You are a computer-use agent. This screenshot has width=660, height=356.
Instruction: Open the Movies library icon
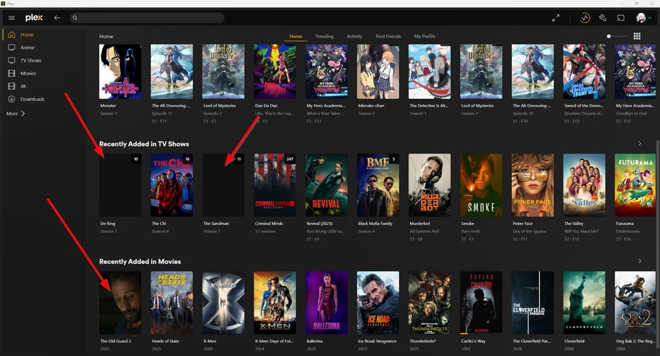(x=12, y=73)
